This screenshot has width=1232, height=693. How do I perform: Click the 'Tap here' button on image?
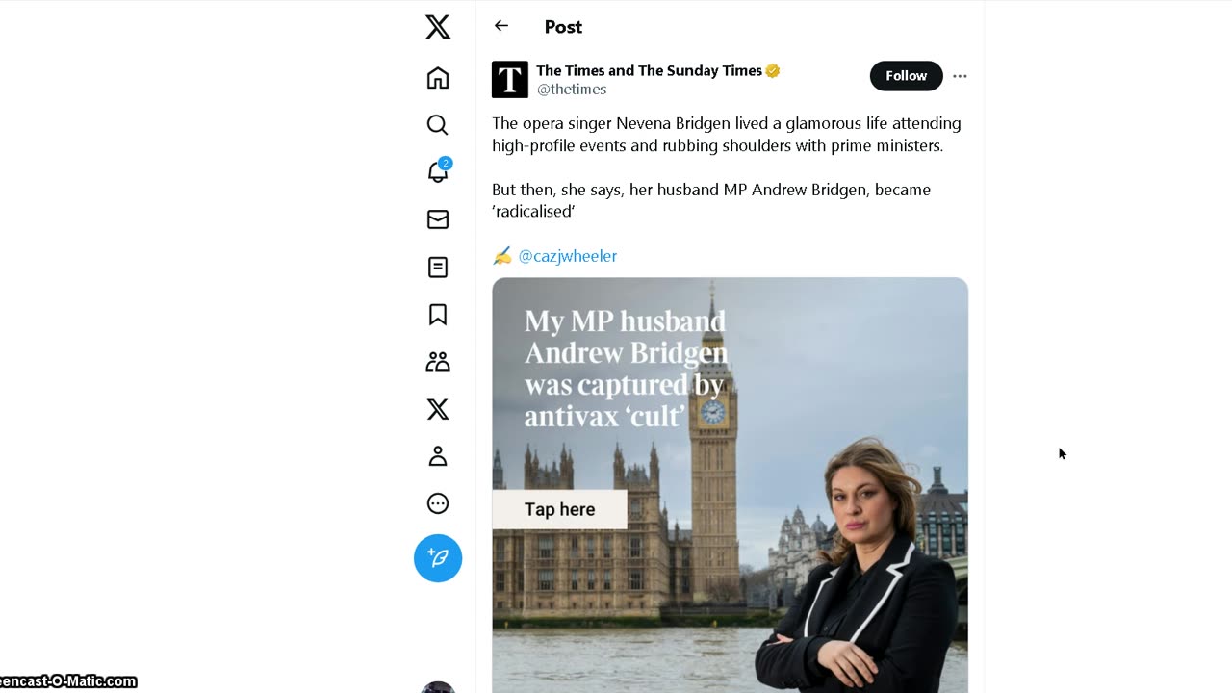(x=559, y=509)
